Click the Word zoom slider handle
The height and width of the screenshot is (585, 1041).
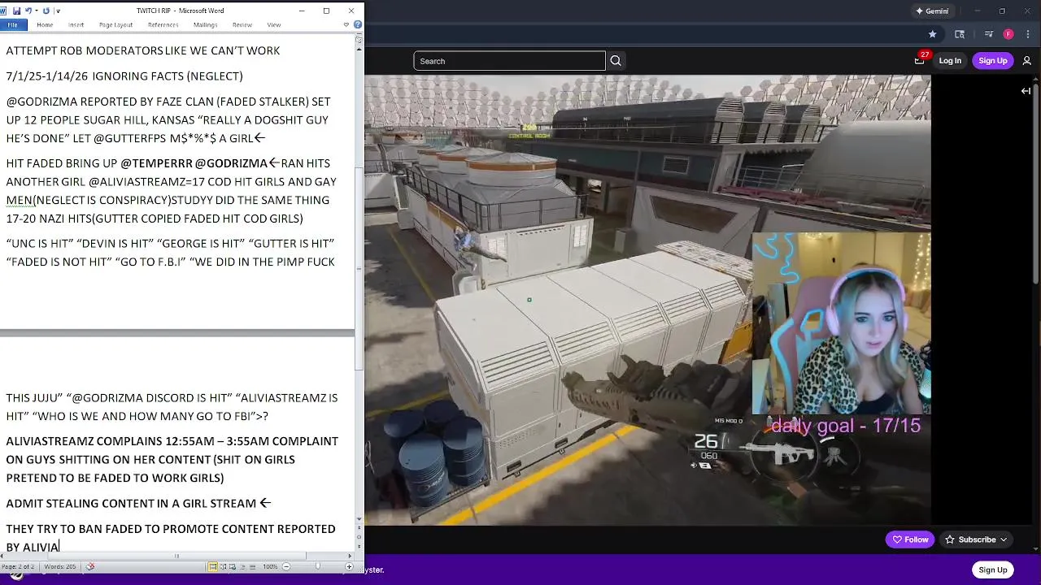[x=318, y=566]
